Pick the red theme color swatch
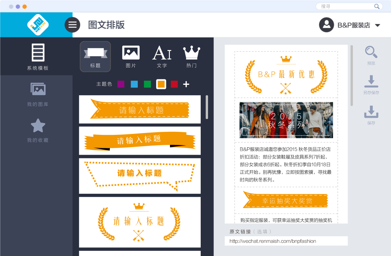This screenshot has width=391, height=256. tap(174, 84)
